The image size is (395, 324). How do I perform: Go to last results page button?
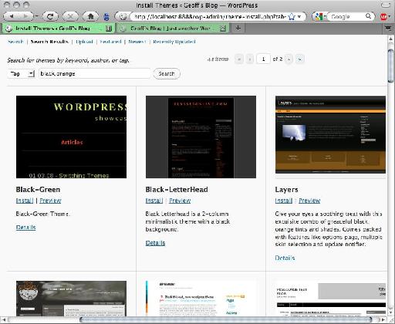click(x=299, y=59)
